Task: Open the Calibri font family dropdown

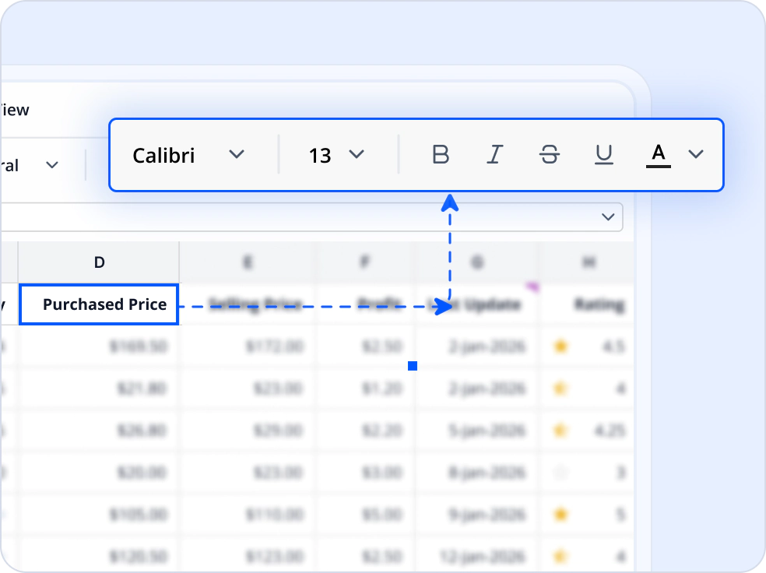Action: 188,156
